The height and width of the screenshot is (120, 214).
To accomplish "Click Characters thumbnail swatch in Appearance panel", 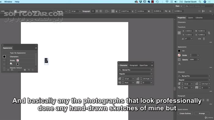I will [4, 57].
